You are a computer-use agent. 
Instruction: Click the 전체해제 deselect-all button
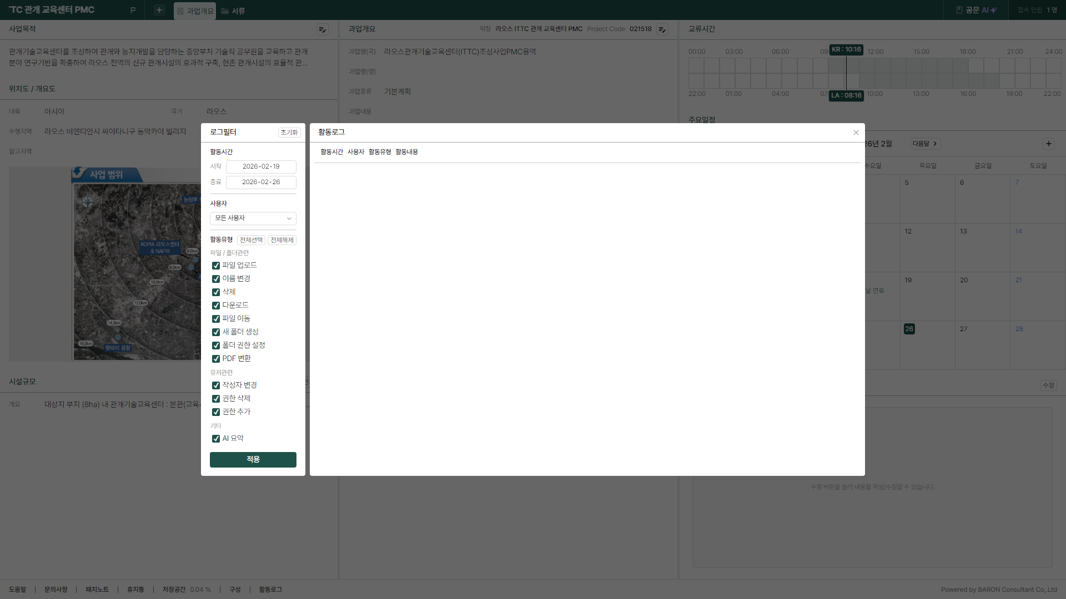point(281,240)
